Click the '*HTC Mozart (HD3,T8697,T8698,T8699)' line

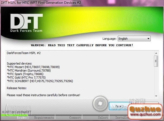point(33,67)
